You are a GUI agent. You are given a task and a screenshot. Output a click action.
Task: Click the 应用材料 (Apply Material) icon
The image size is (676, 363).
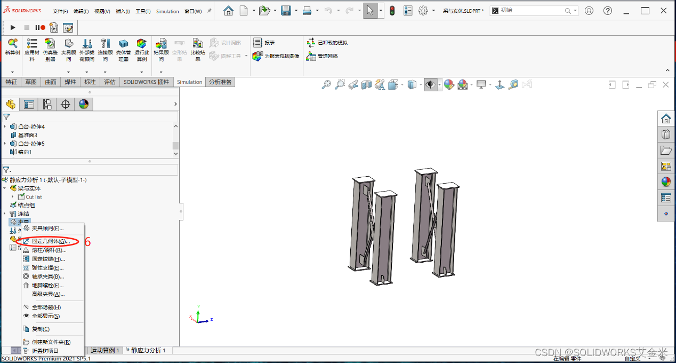(32, 44)
